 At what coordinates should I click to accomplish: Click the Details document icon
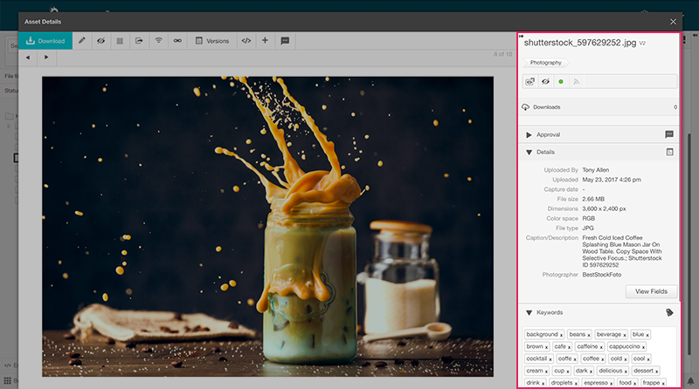(x=669, y=153)
